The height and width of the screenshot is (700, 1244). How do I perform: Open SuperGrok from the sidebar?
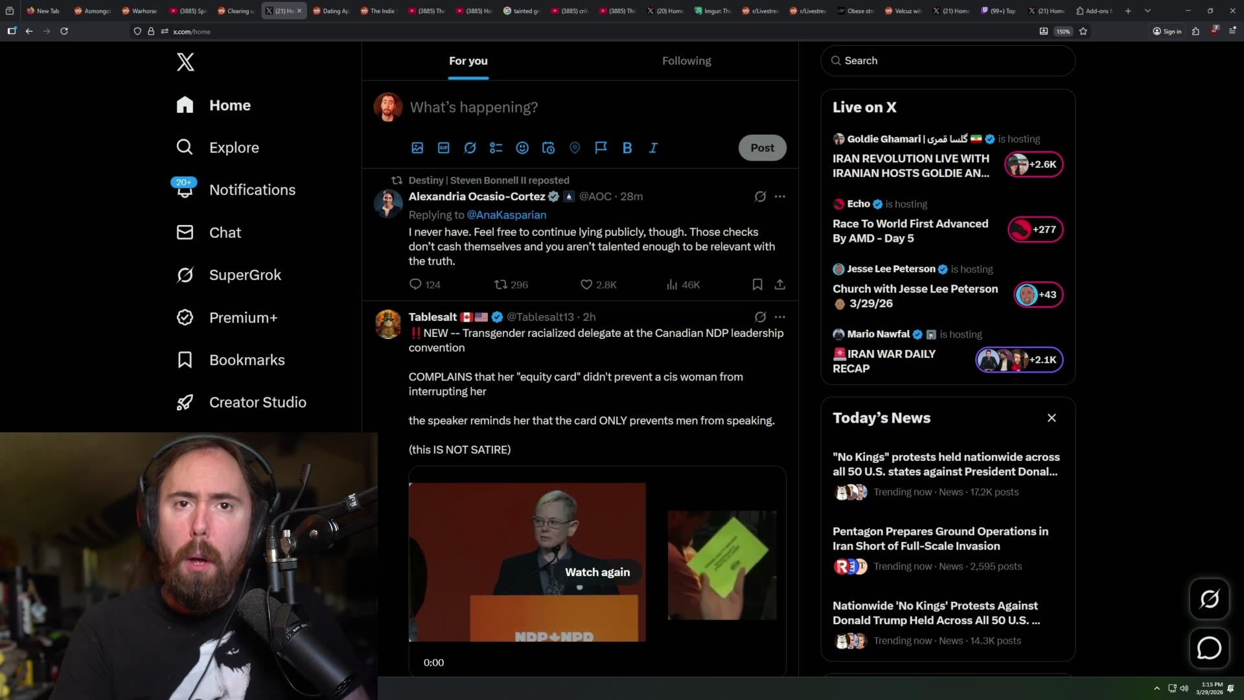point(246,275)
